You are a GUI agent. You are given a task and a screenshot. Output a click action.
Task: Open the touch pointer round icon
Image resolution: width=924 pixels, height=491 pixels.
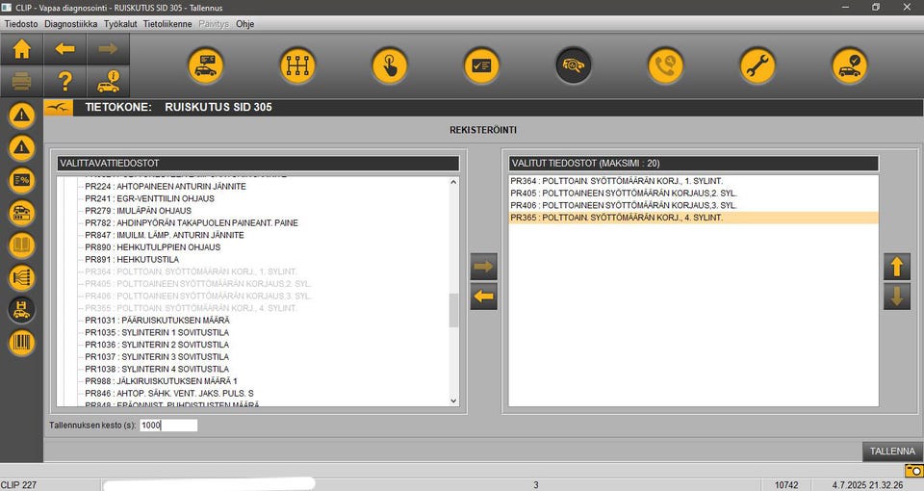[x=390, y=65]
